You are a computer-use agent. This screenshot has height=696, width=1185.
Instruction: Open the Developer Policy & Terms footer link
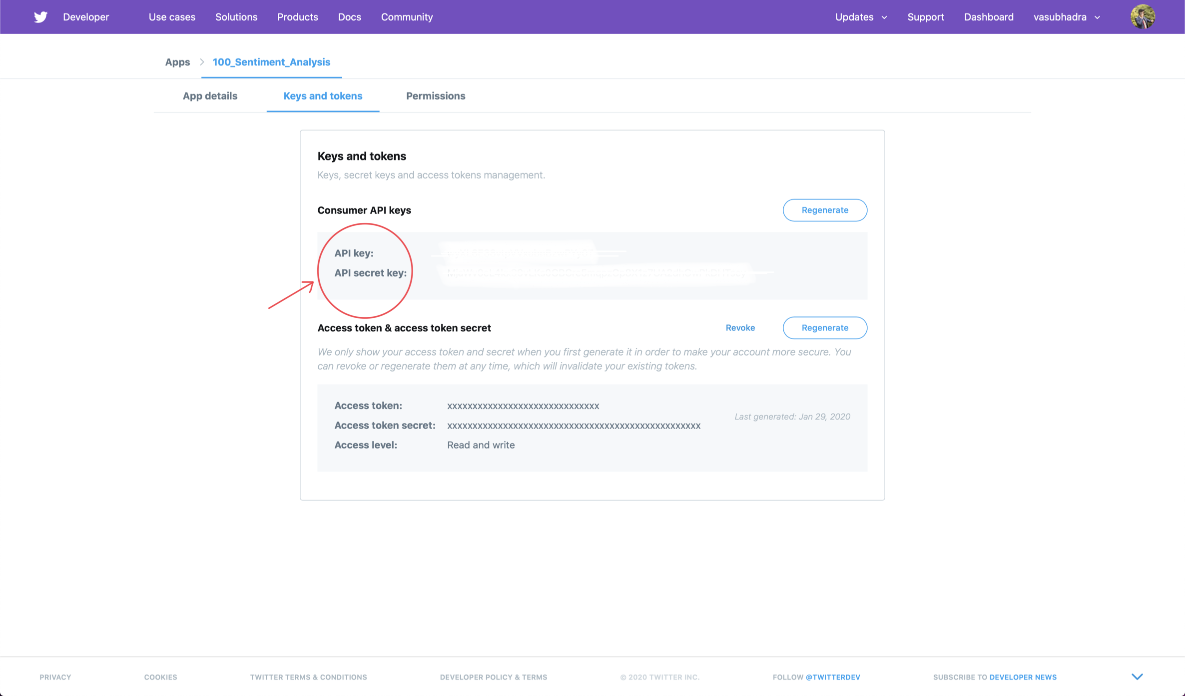(493, 677)
